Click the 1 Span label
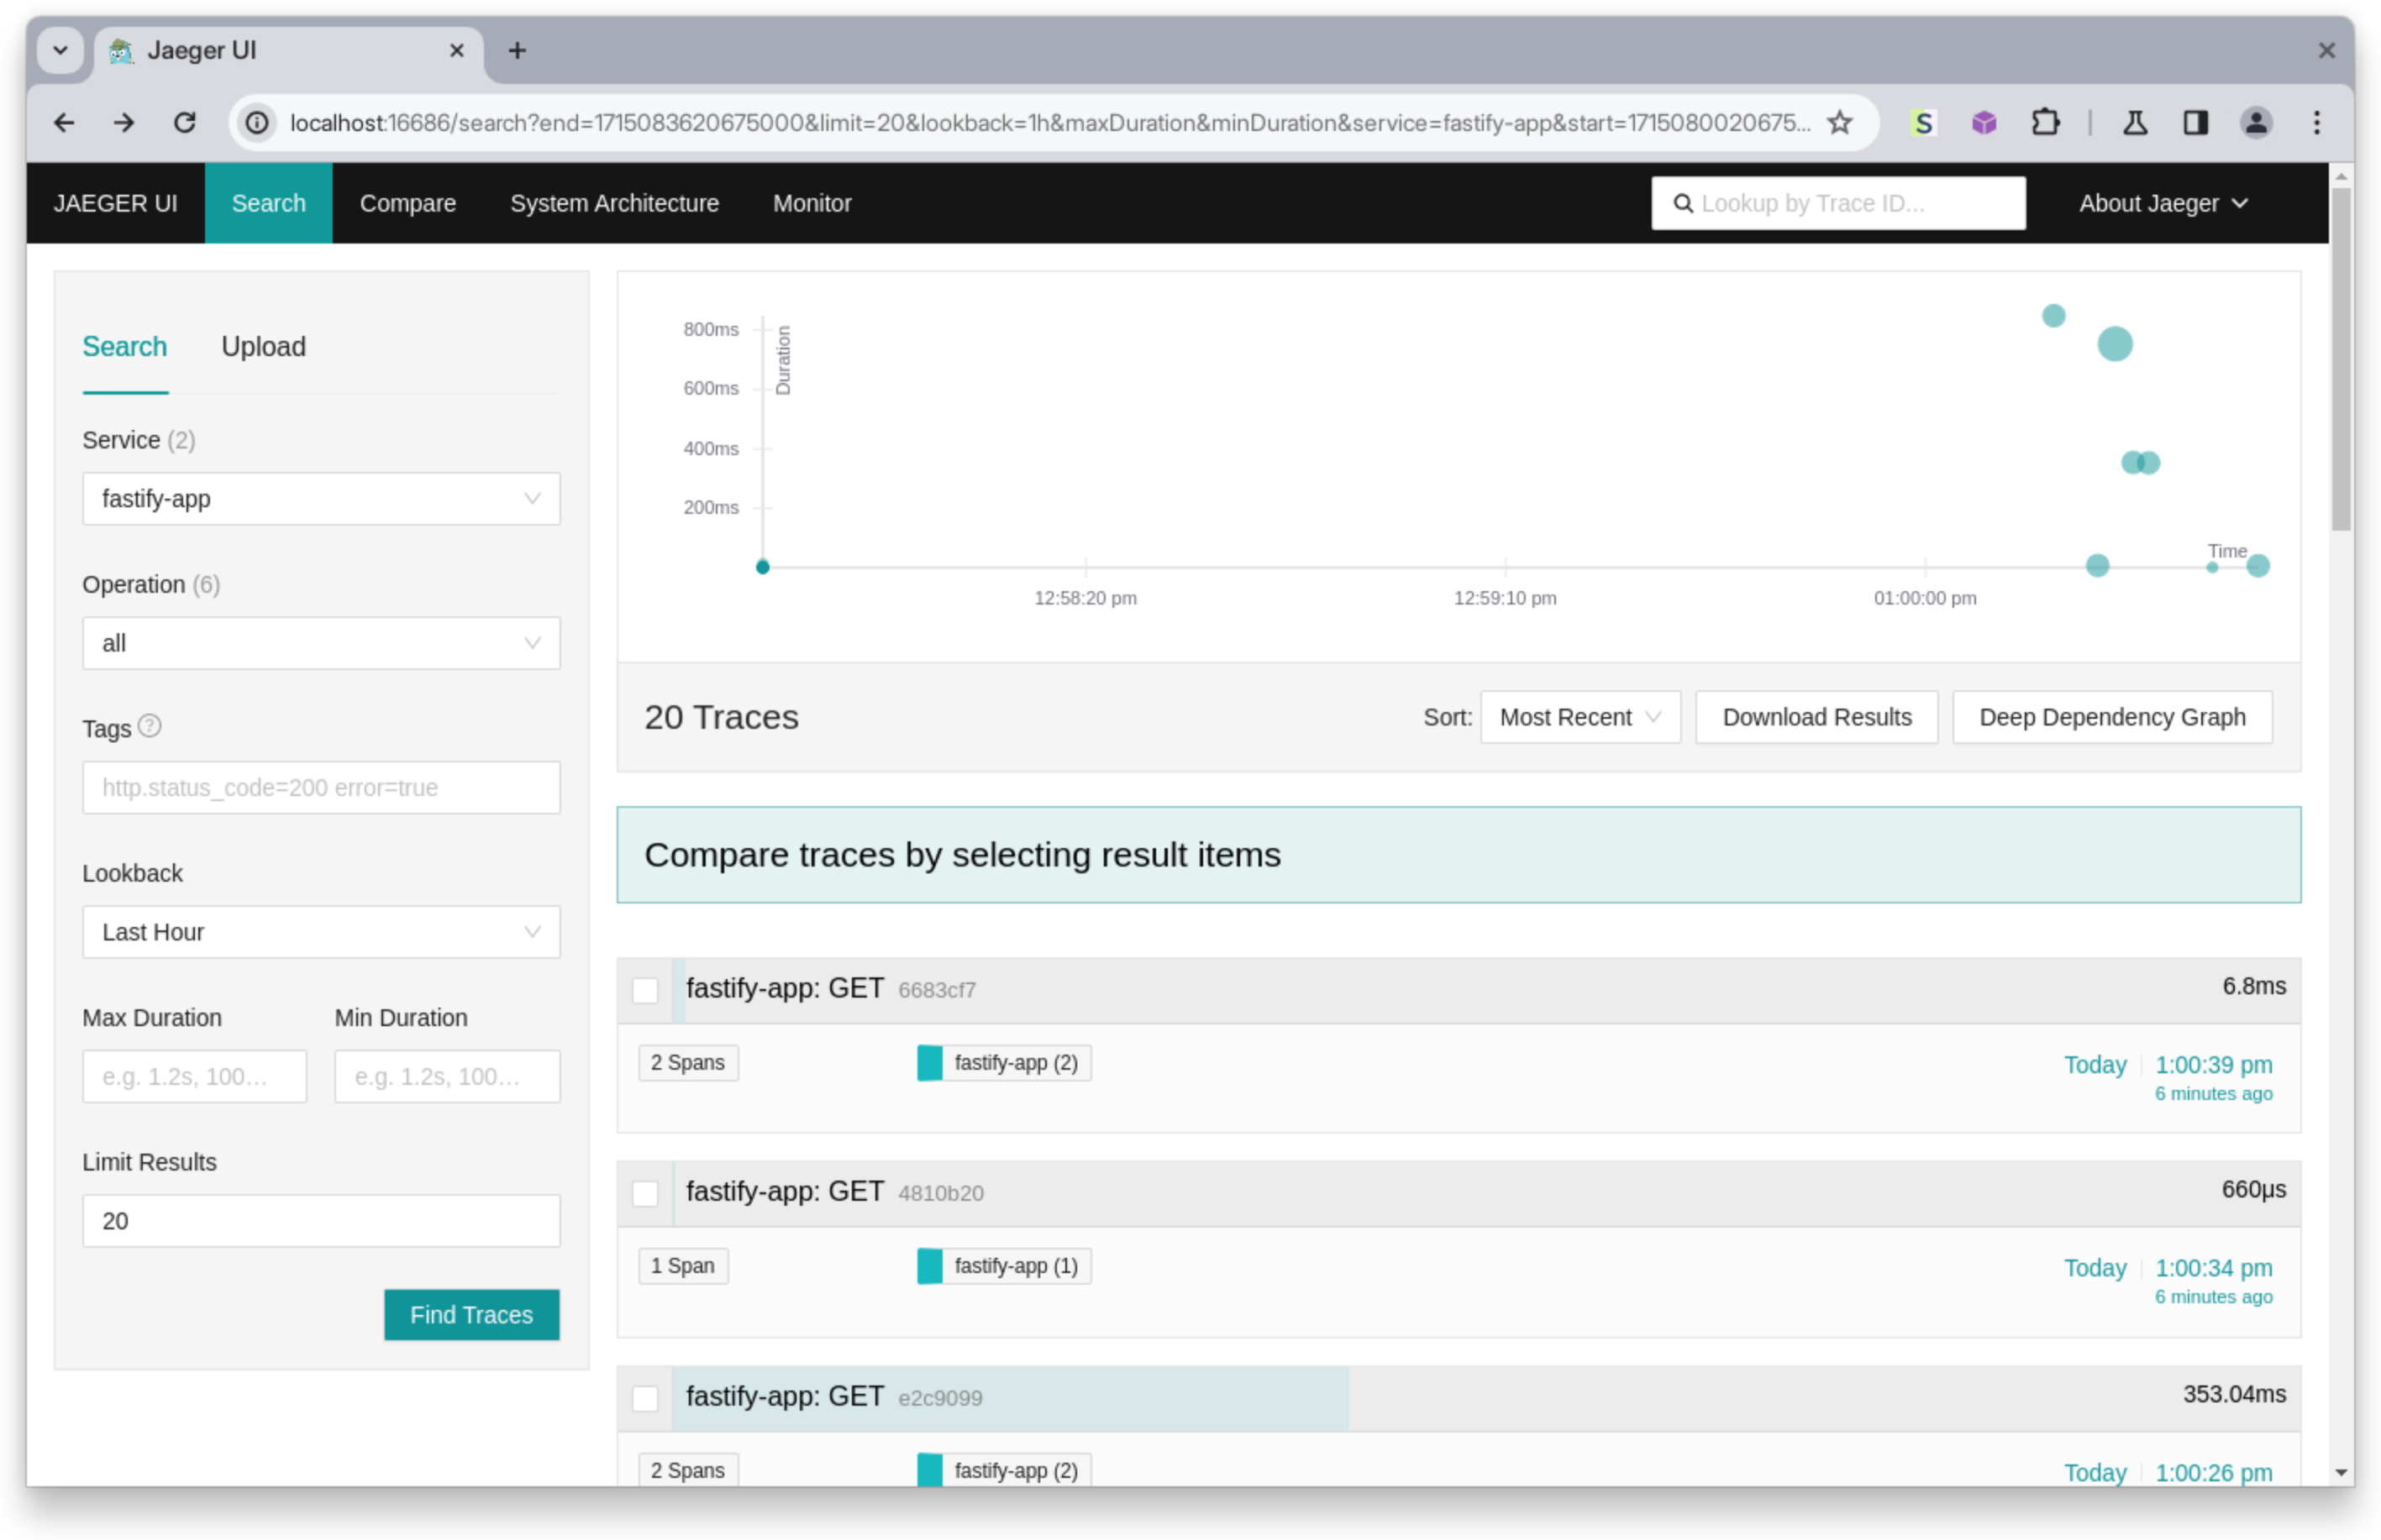The image size is (2381, 1540). (x=682, y=1265)
